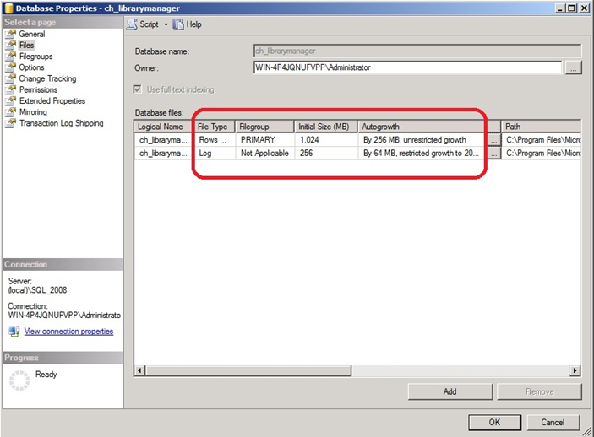Click the Files page icon
This screenshot has height=437, width=594.
(11, 46)
